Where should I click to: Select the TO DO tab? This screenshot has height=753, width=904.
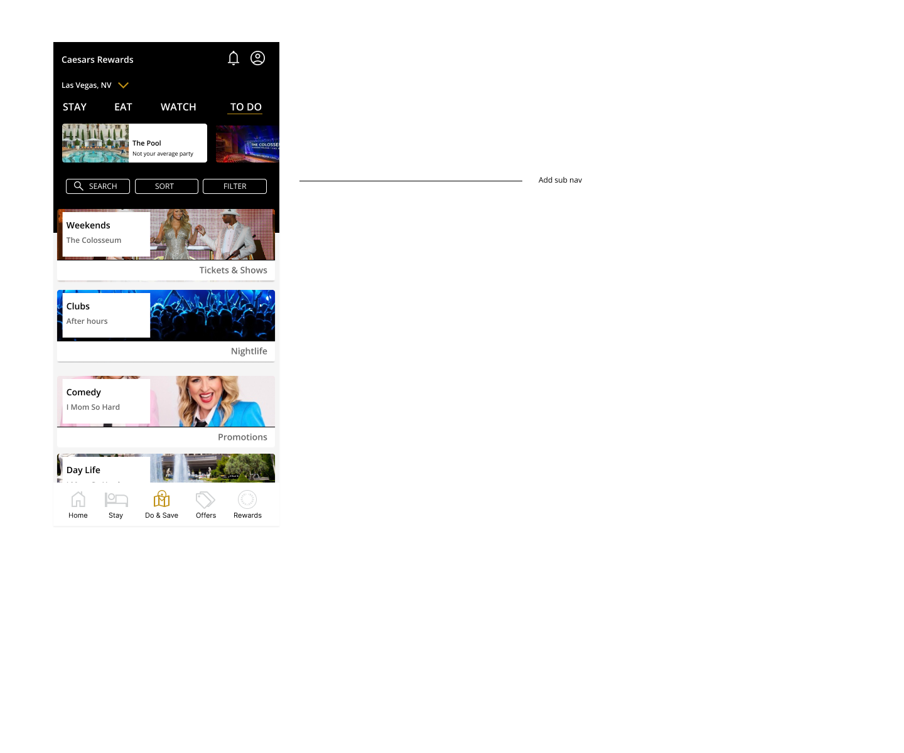[245, 107]
